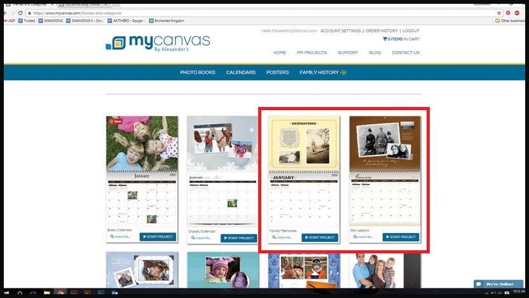Open the Other bookmarks folder

click(x=510, y=20)
